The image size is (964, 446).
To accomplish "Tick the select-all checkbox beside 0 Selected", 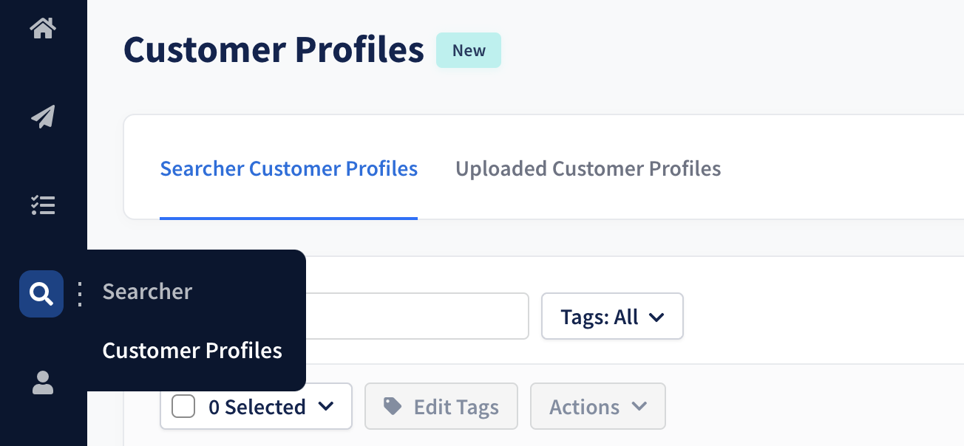I will point(183,406).
